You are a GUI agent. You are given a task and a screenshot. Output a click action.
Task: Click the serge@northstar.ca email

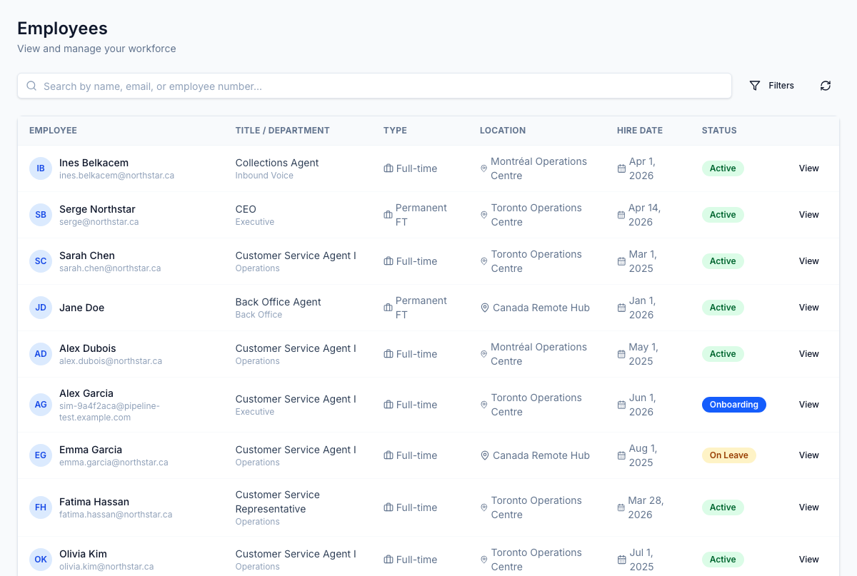point(99,222)
